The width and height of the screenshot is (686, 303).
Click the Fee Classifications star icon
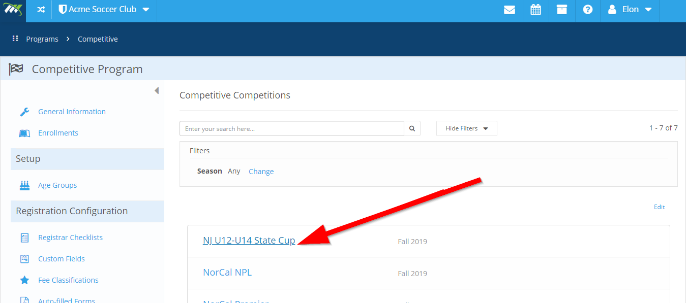24,280
